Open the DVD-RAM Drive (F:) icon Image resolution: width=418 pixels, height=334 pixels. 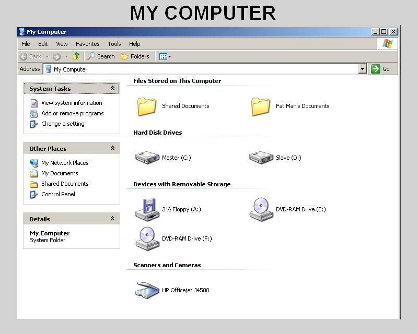pos(147,238)
